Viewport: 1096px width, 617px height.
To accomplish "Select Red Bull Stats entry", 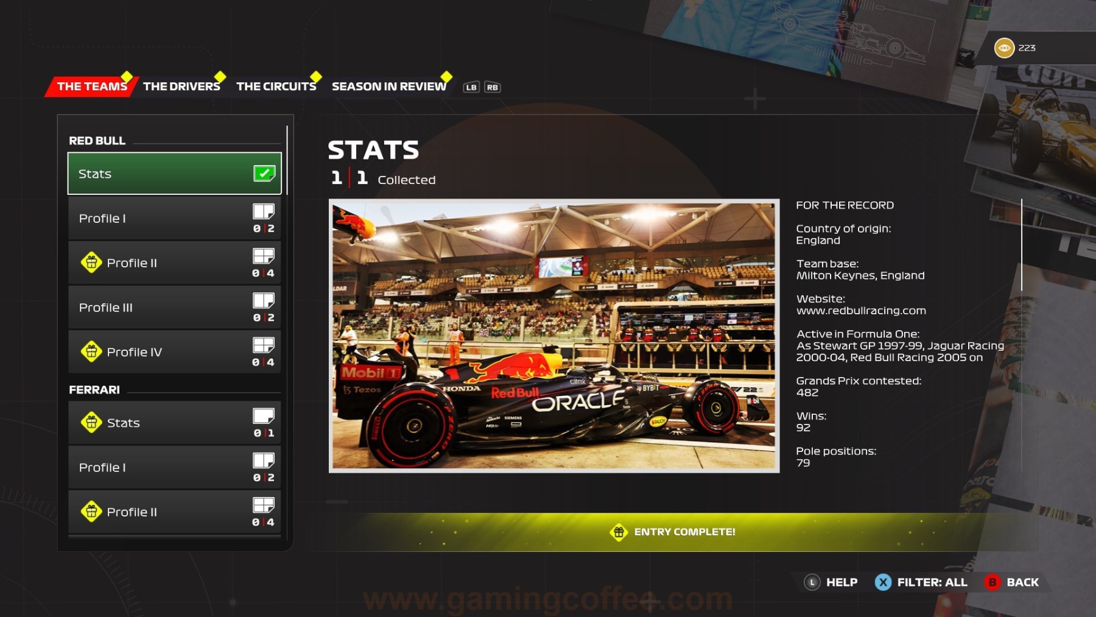I will coord(174,174).
